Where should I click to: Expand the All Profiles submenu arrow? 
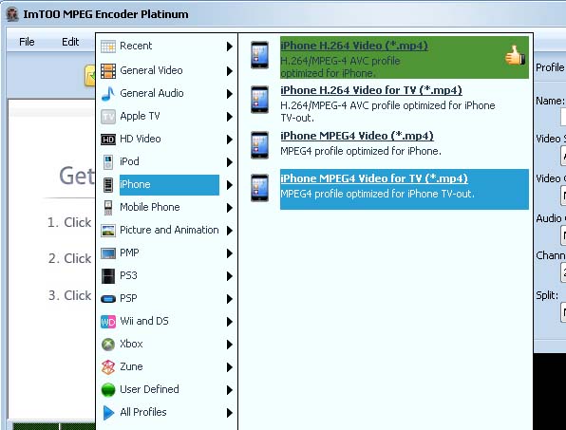229,412
